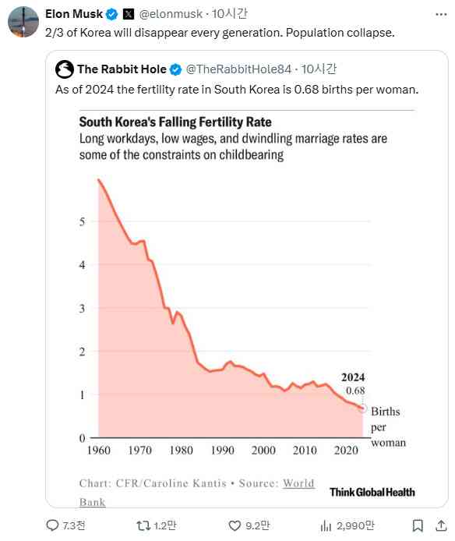This screenshot has height=541, width=455.
Task: Click the blue verified badge beside Elon Musk
Action: click(112, 14)
